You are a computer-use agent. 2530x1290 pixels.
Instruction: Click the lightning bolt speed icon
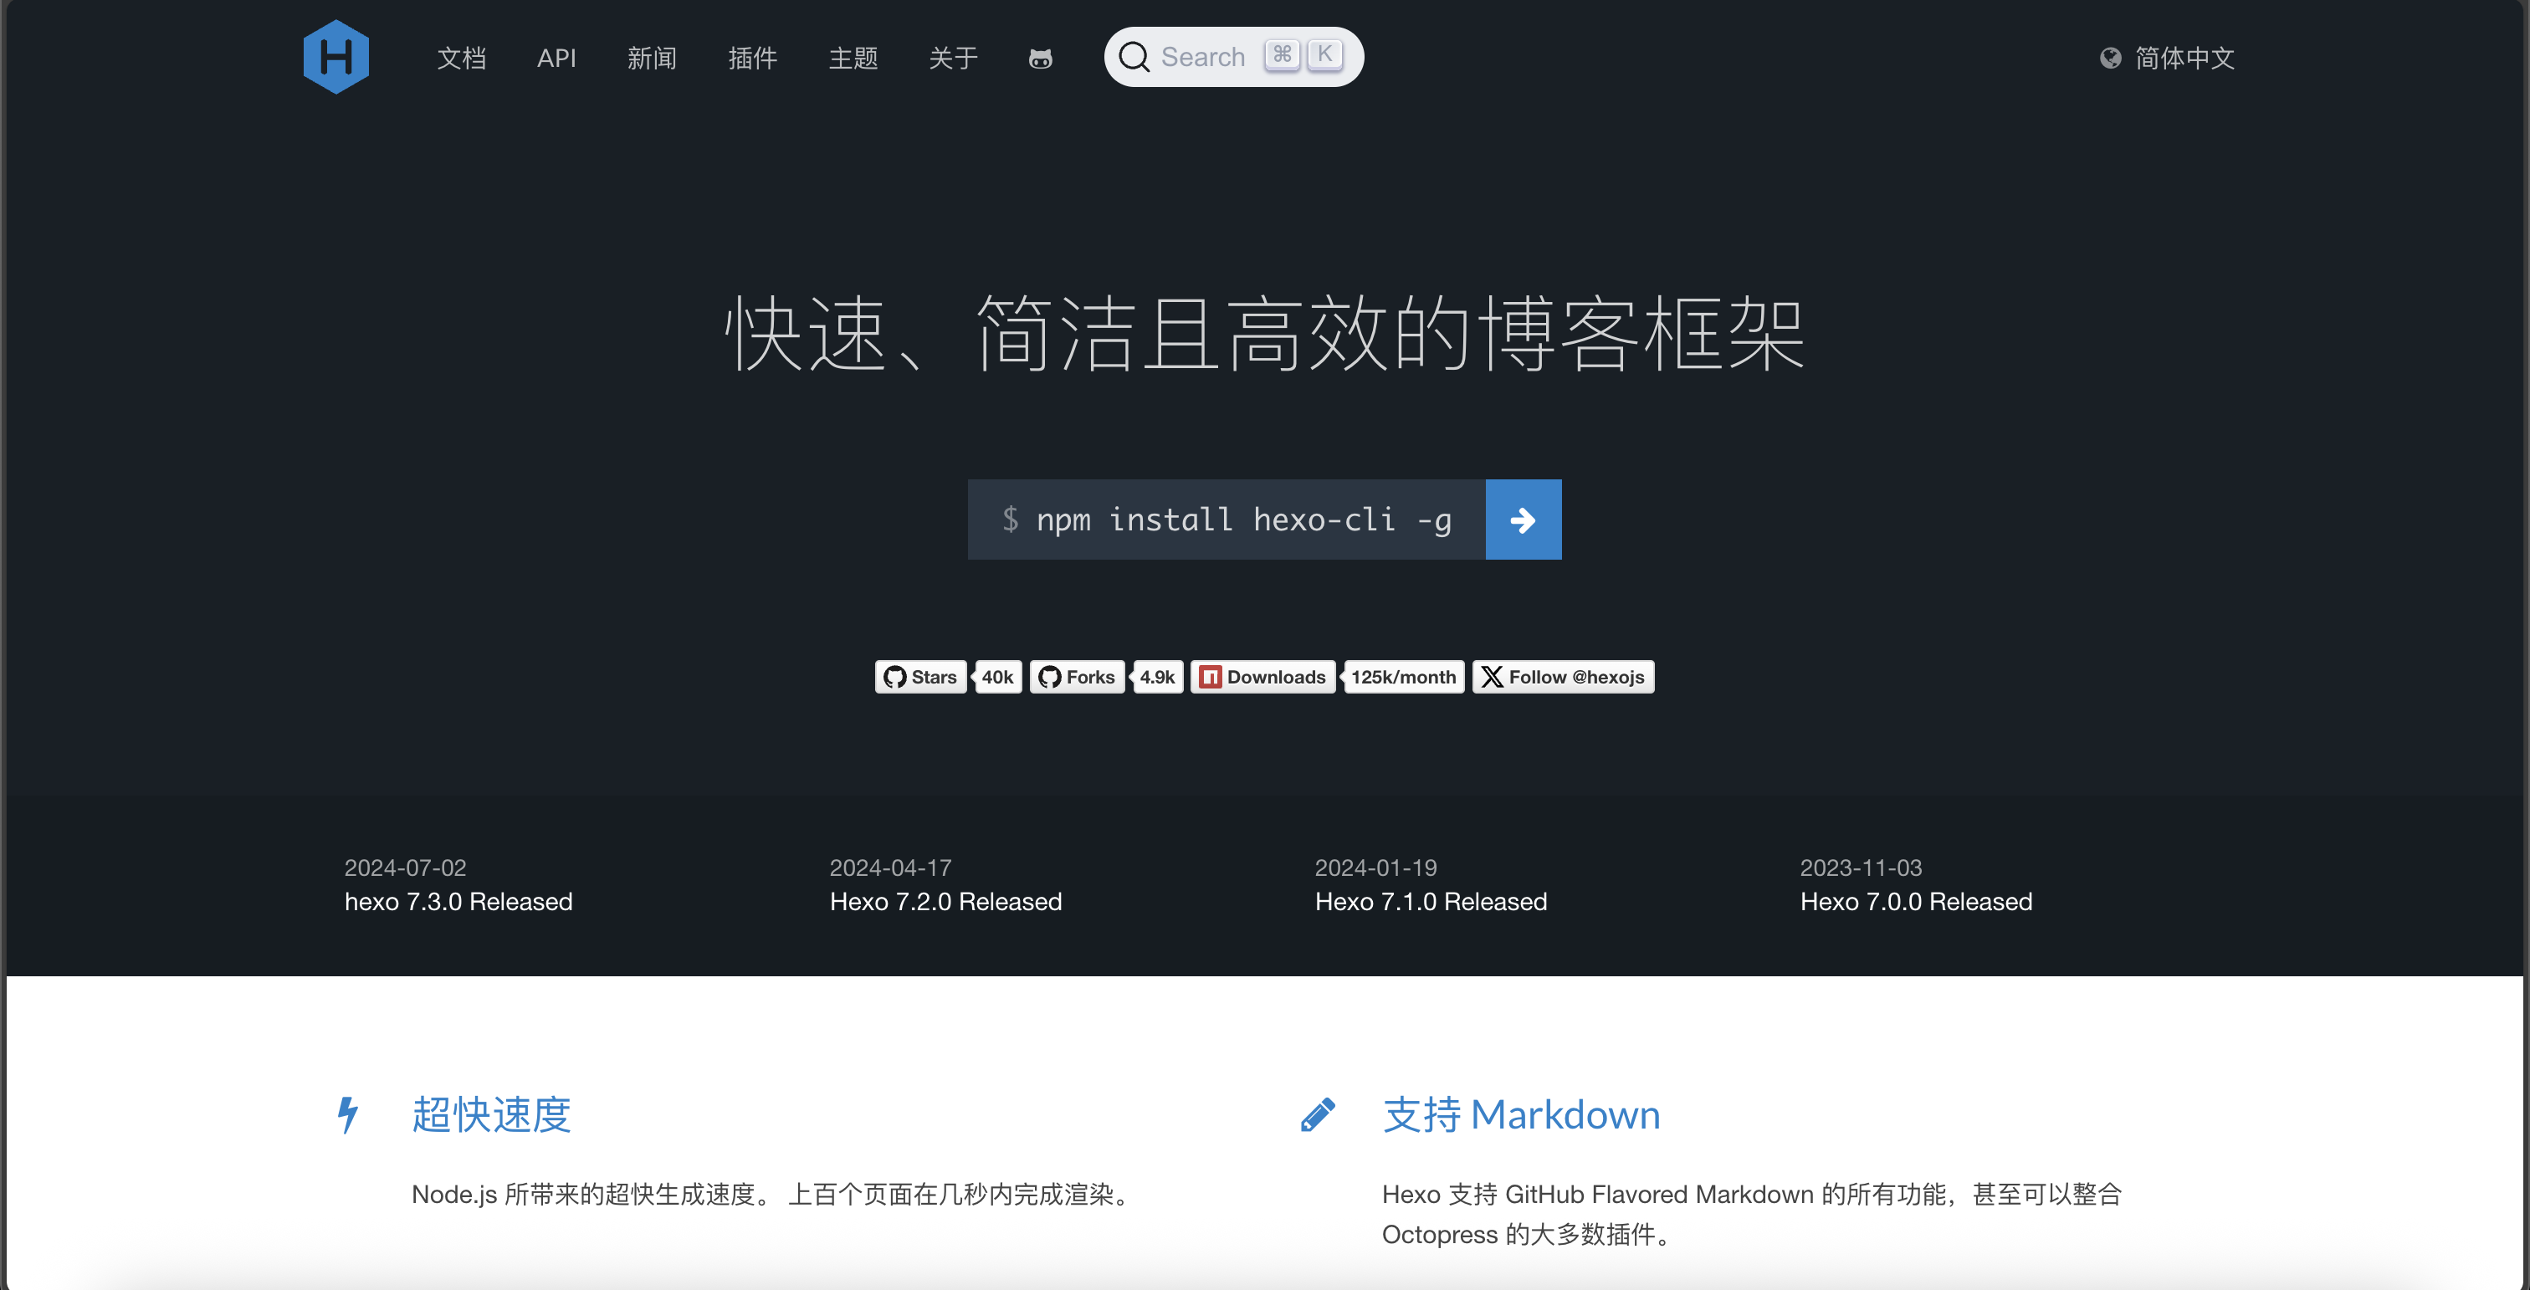348,1115
